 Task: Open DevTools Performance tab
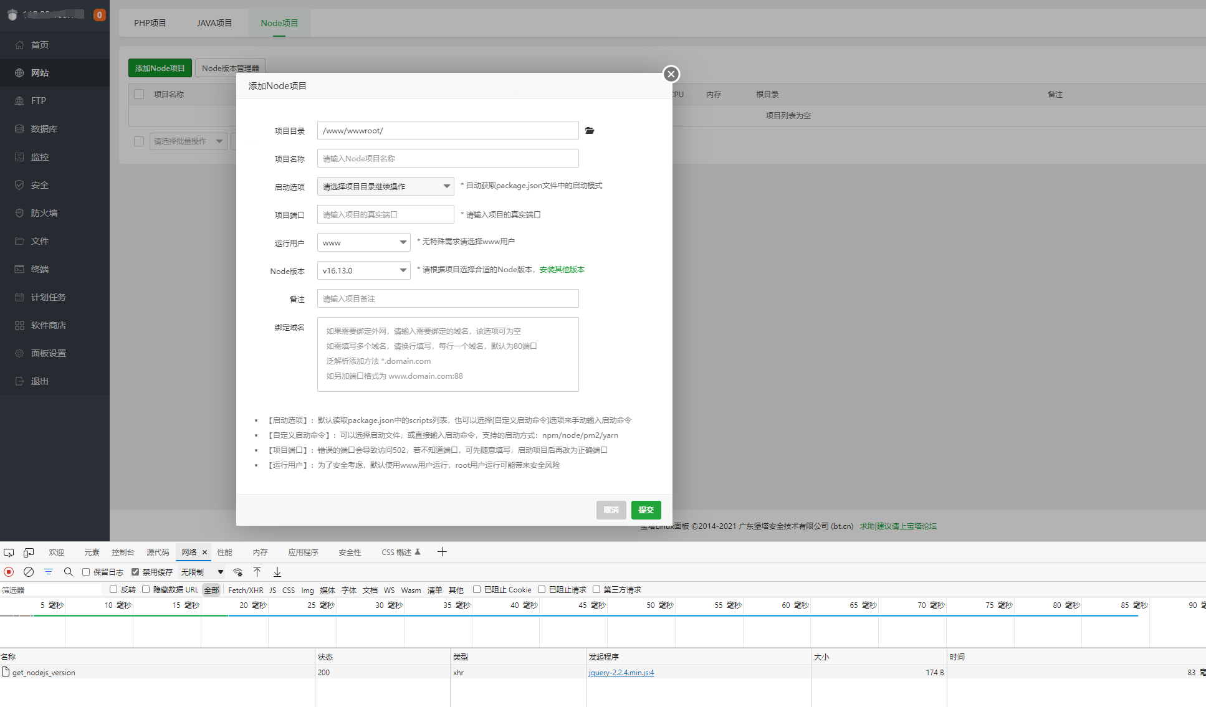pyautogui.click(x=224, y=553)
